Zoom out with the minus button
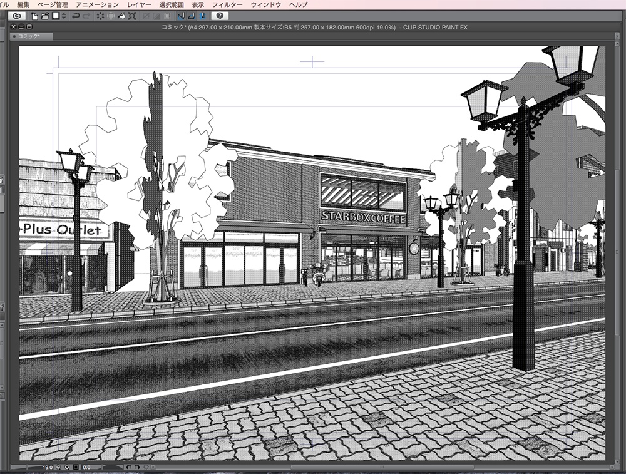Image resolution: width=626 pixels, height=474 pixels. coord(58,467)
